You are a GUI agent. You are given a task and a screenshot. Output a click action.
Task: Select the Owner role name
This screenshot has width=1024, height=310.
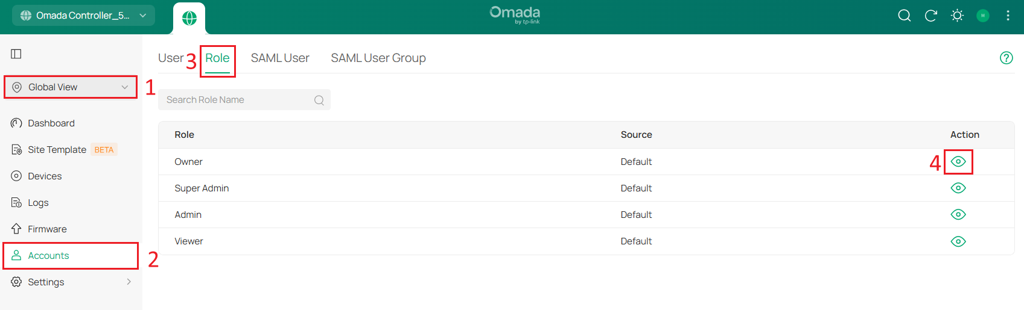coord(188,162)
